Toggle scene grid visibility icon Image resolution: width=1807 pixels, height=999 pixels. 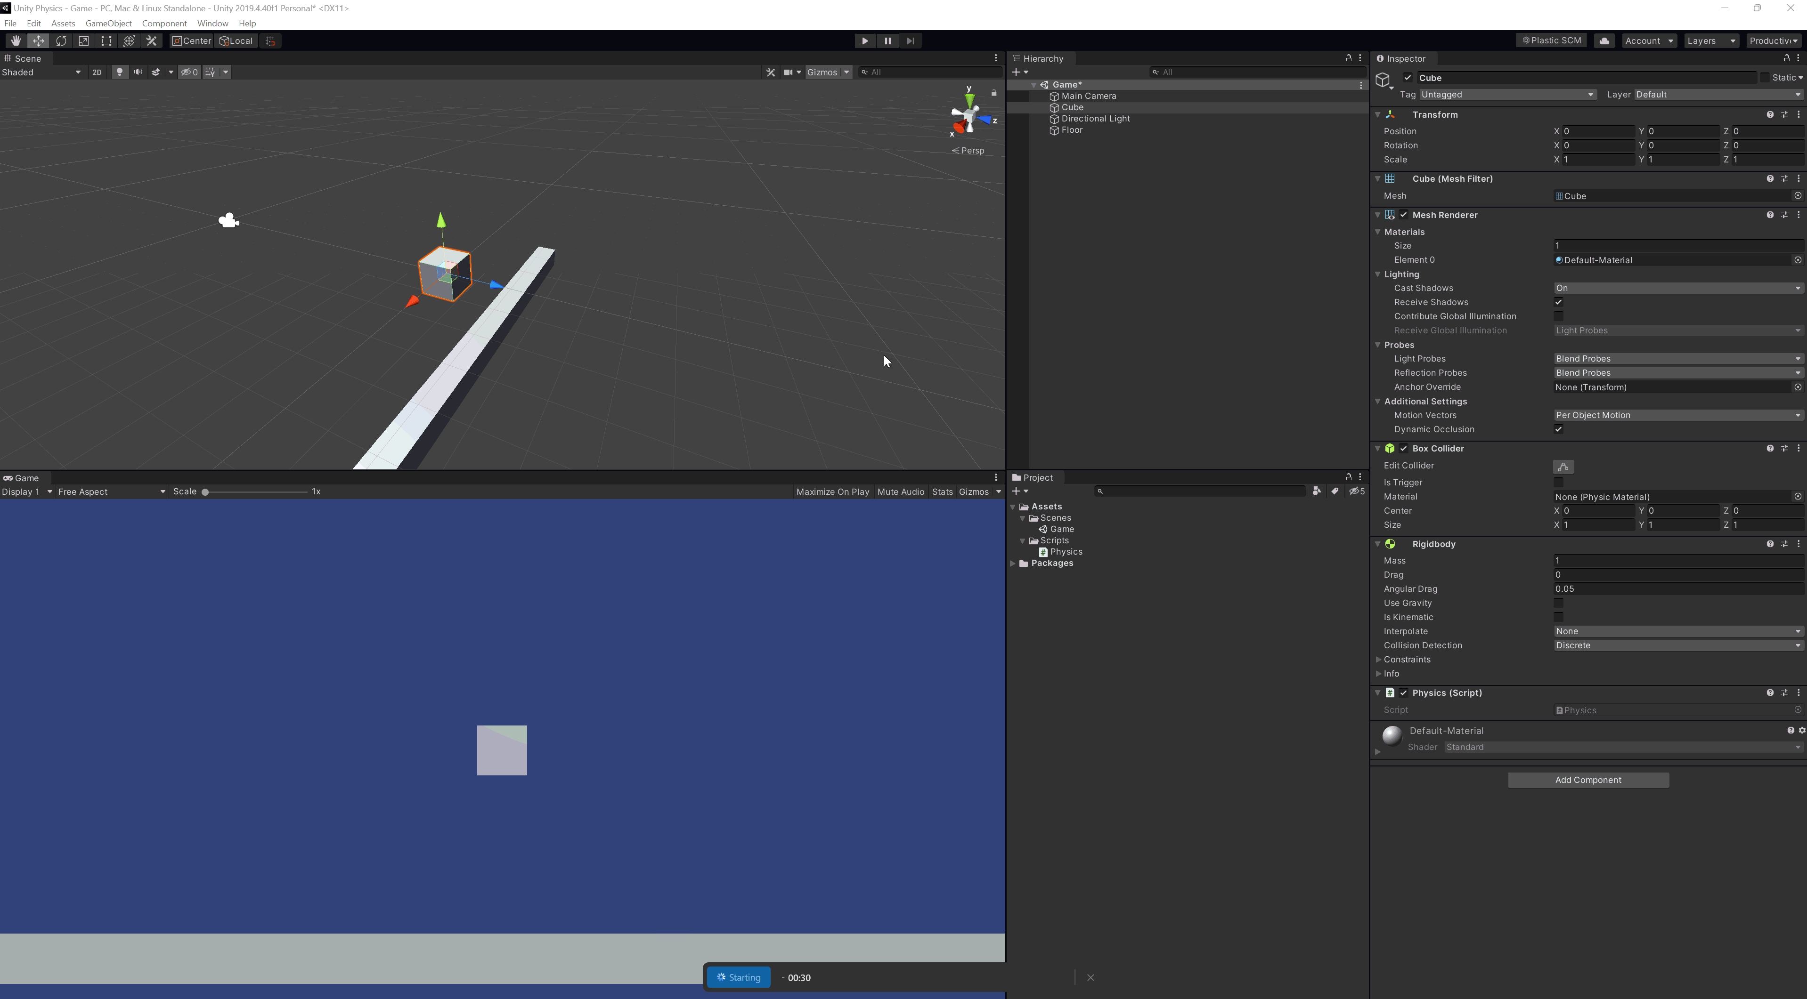tap(210, 72)
